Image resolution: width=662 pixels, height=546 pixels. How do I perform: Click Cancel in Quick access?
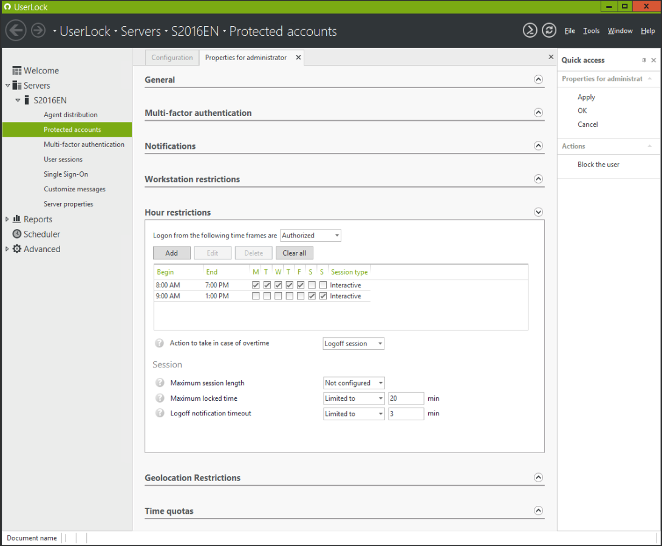tap(588, 124)
